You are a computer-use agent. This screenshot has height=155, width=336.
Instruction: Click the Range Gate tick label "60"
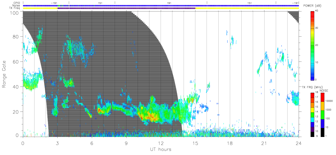coord(15,62)
